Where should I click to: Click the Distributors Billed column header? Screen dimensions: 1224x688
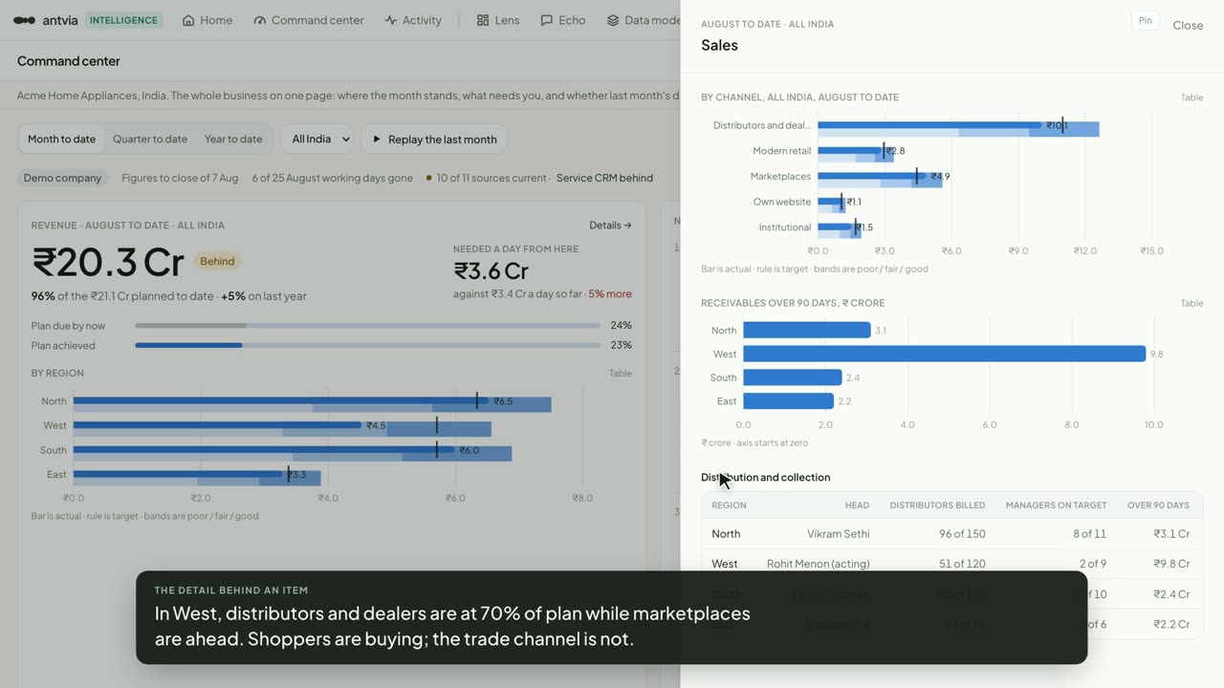pyautogui.click(x=937, y=505)
